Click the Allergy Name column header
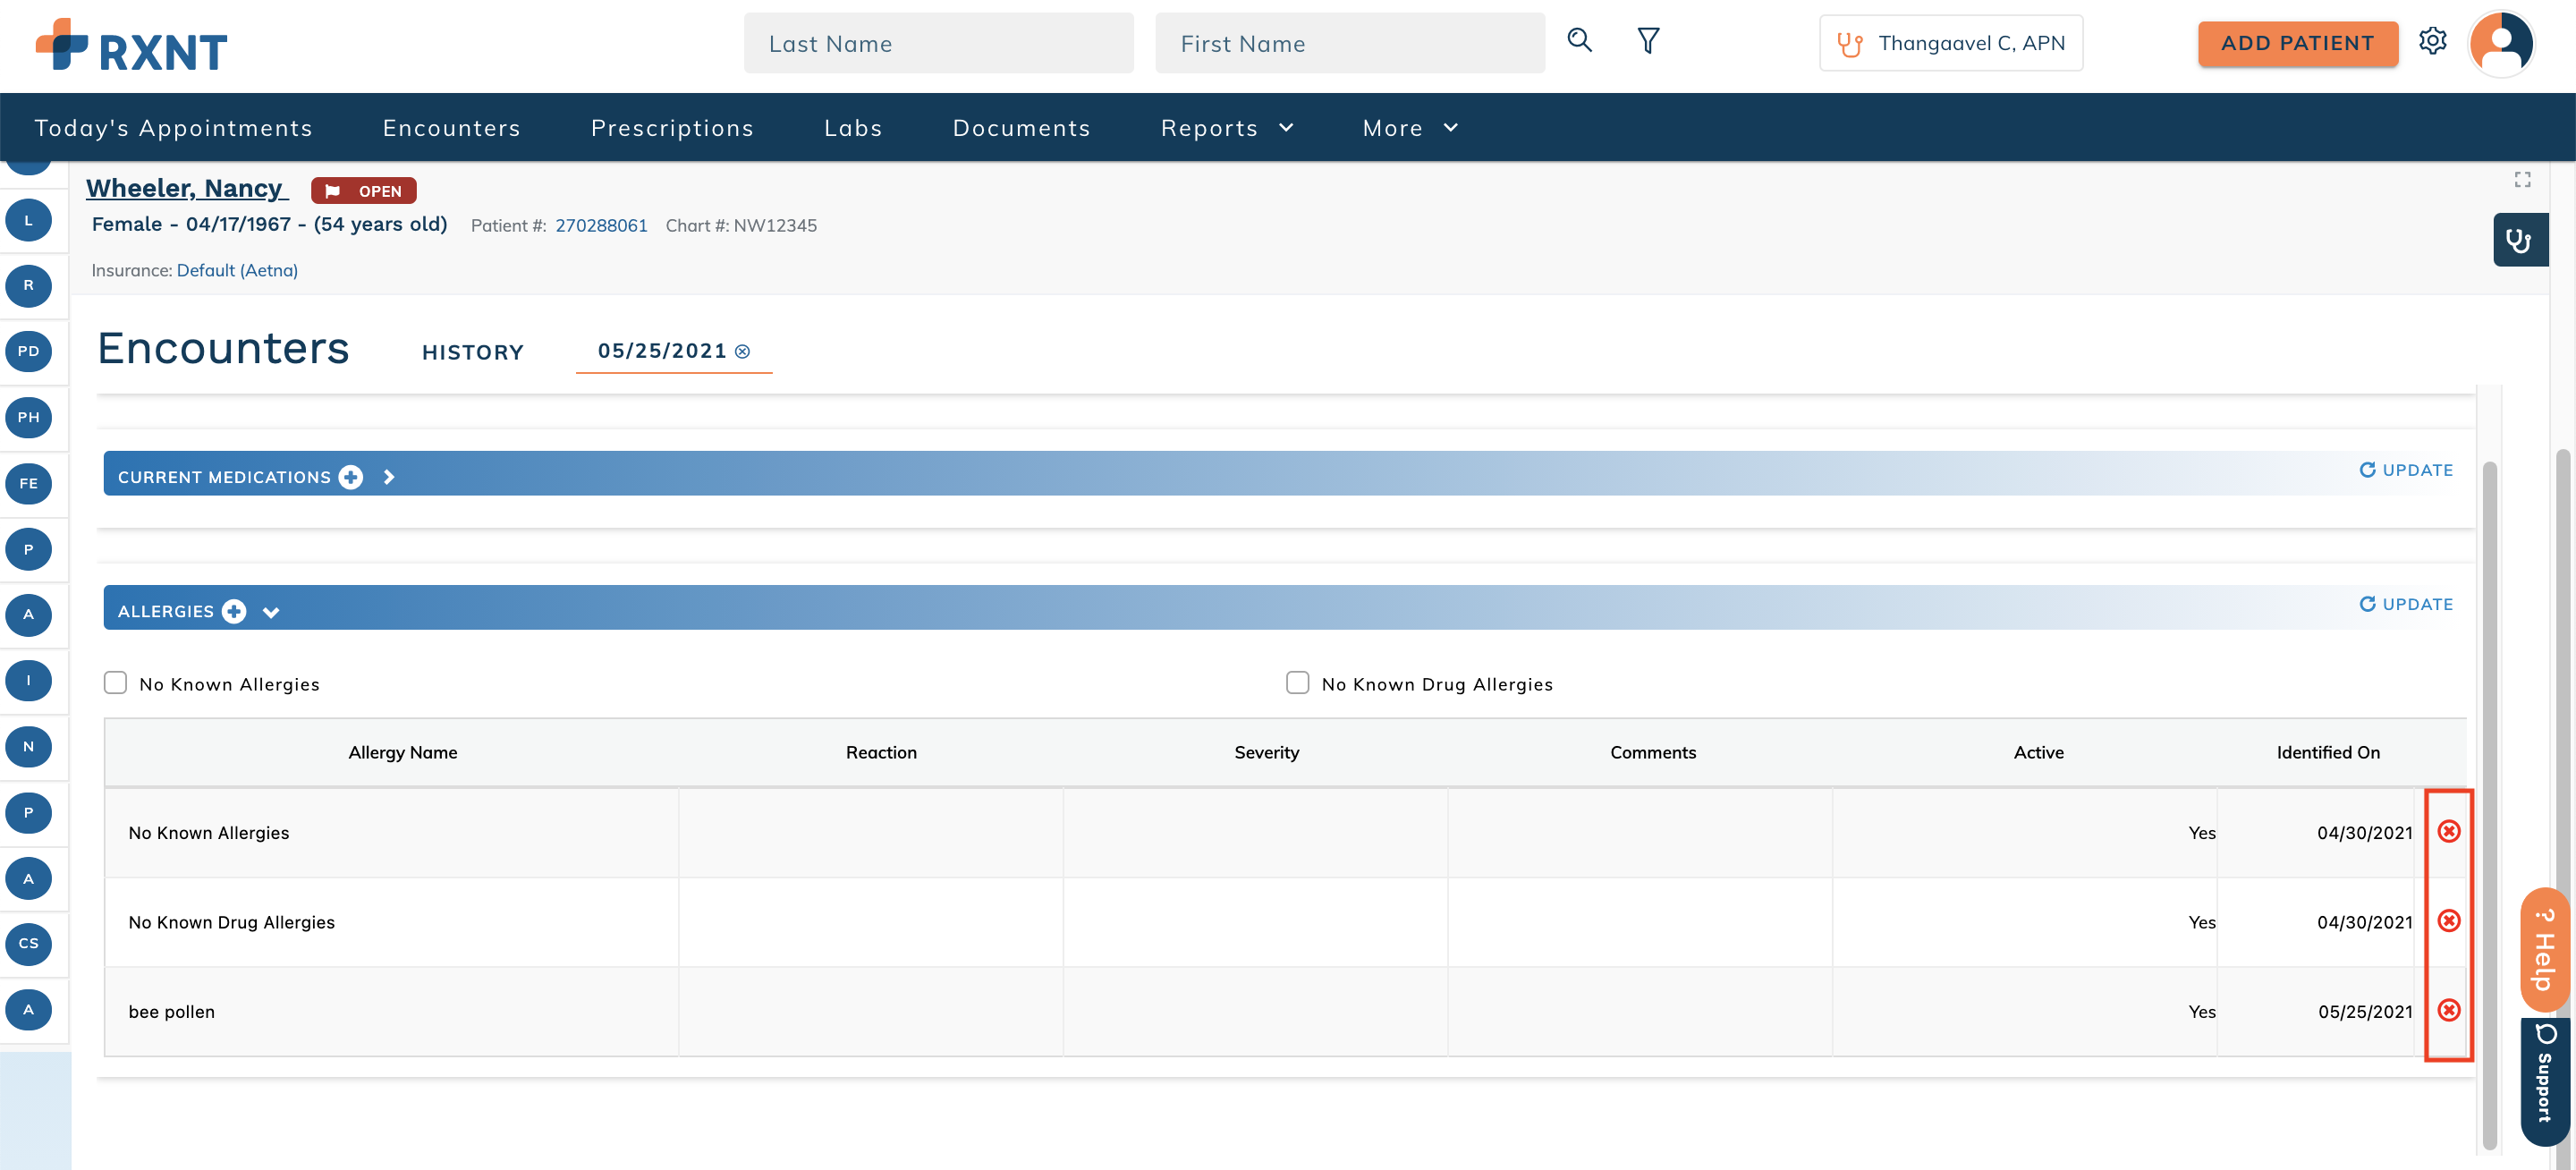Image resolution: width=2576 pixels, height=1170 pixels. coord(402,752)
